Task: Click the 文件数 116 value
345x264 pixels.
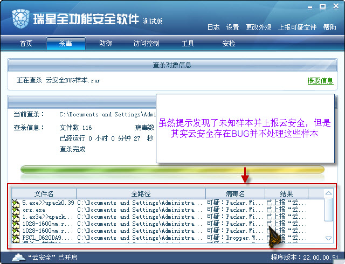Action: [x=75, y=128]
